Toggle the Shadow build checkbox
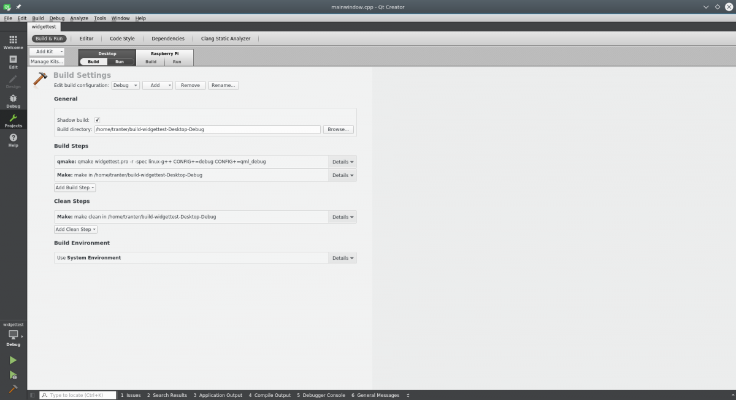Screen dimensions: 736x400 pos(97,120)
